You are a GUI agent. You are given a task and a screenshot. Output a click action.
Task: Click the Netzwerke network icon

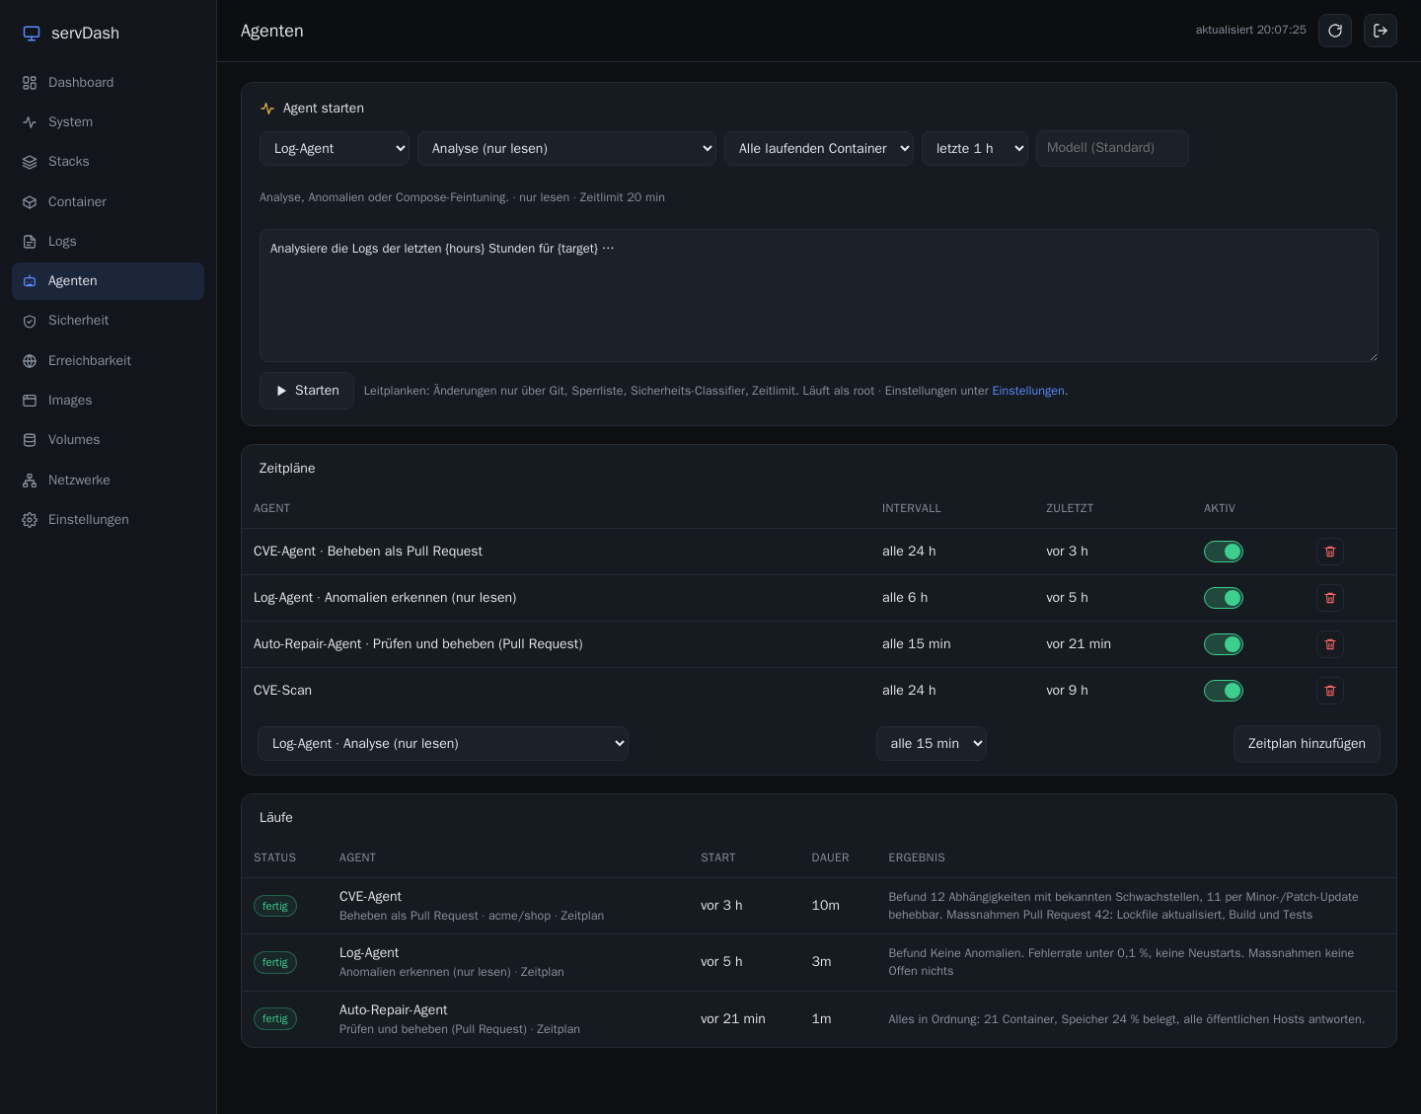pyautogui.click(x=30, y=481)
